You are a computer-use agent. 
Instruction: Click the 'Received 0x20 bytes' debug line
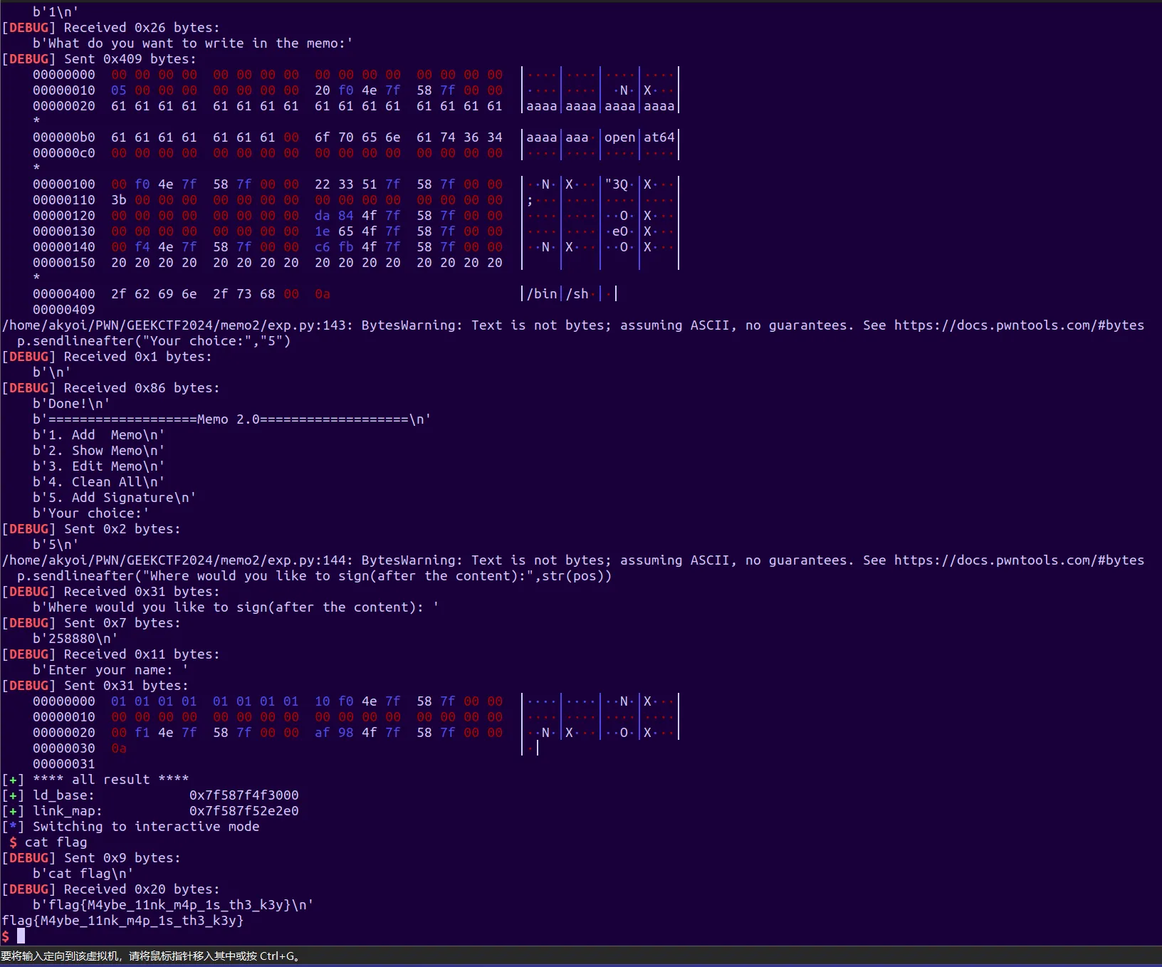(111, 889)
